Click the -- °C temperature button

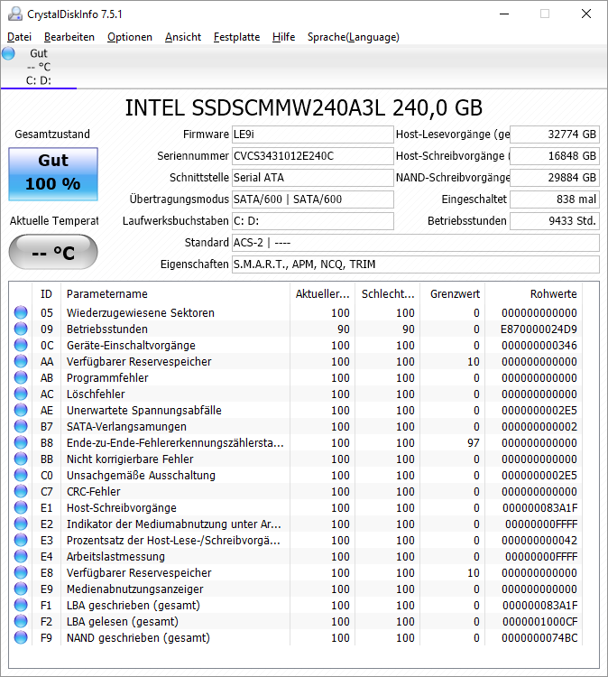[x=53, y=252]
